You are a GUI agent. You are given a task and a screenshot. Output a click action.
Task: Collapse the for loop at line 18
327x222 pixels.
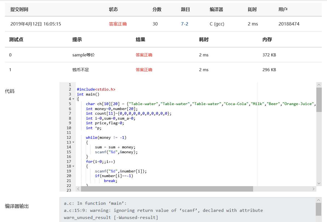coord(73,166)
